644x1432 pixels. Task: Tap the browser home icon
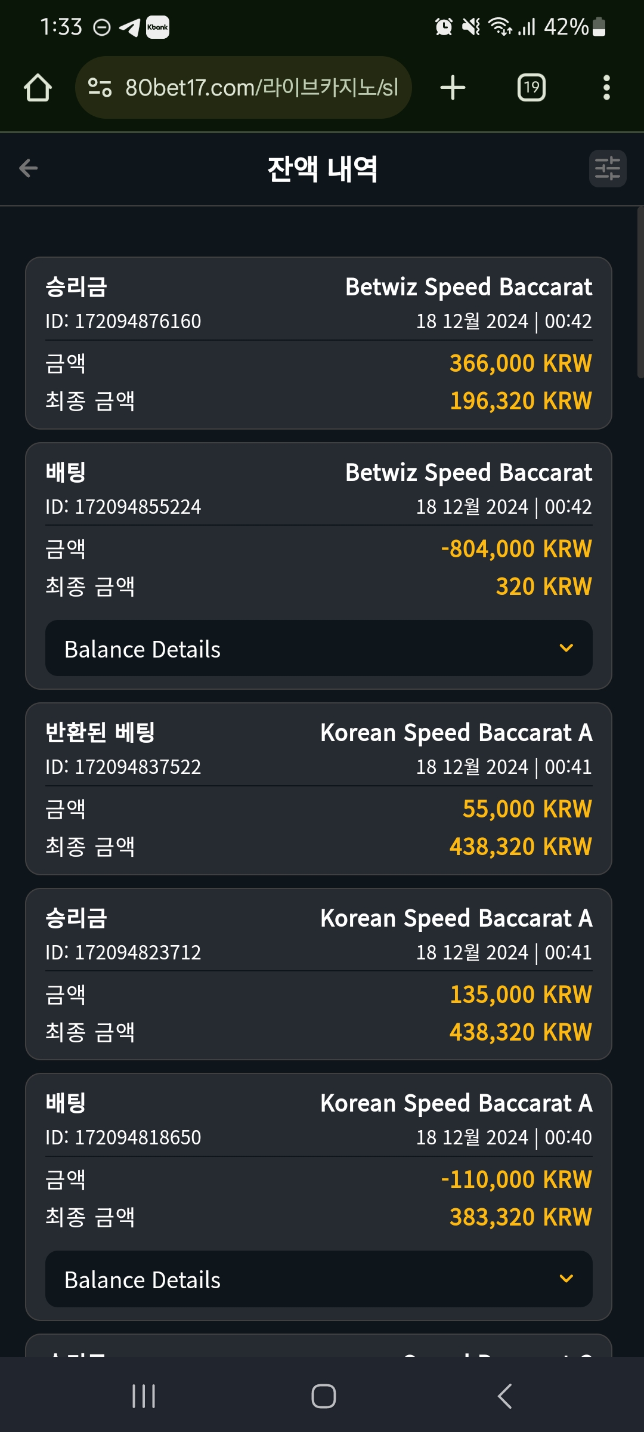tap(38, 88)
